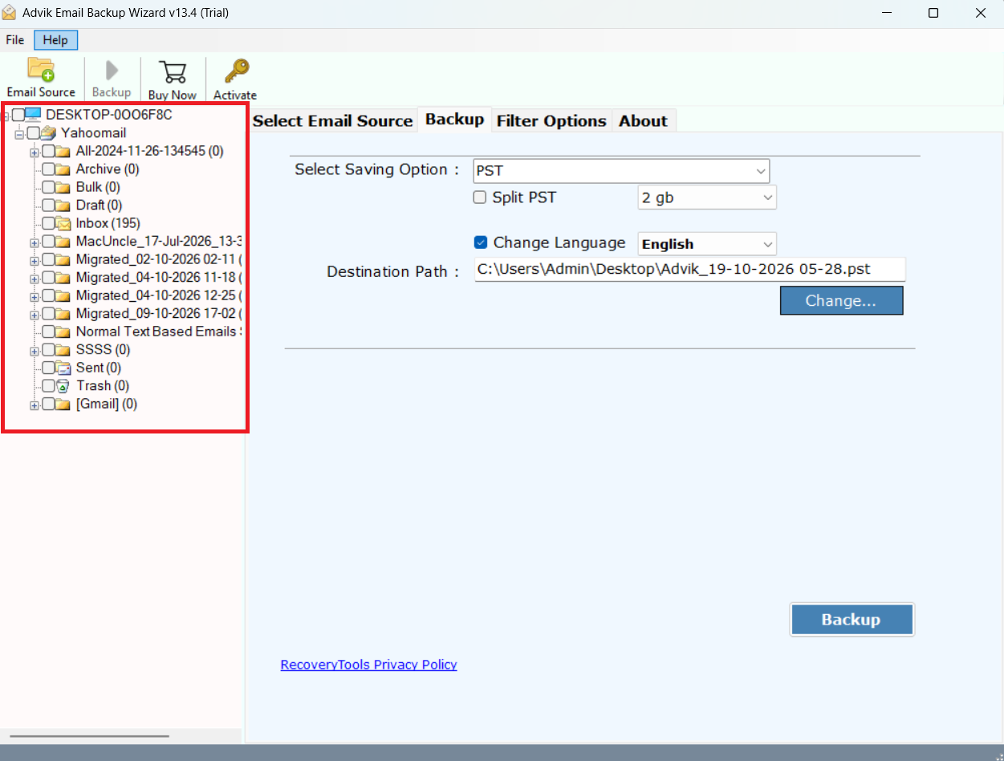Viewport: 1004px width, 761px height.
Task: Enable the Split PST checkbox
Action: click(480, 197)
